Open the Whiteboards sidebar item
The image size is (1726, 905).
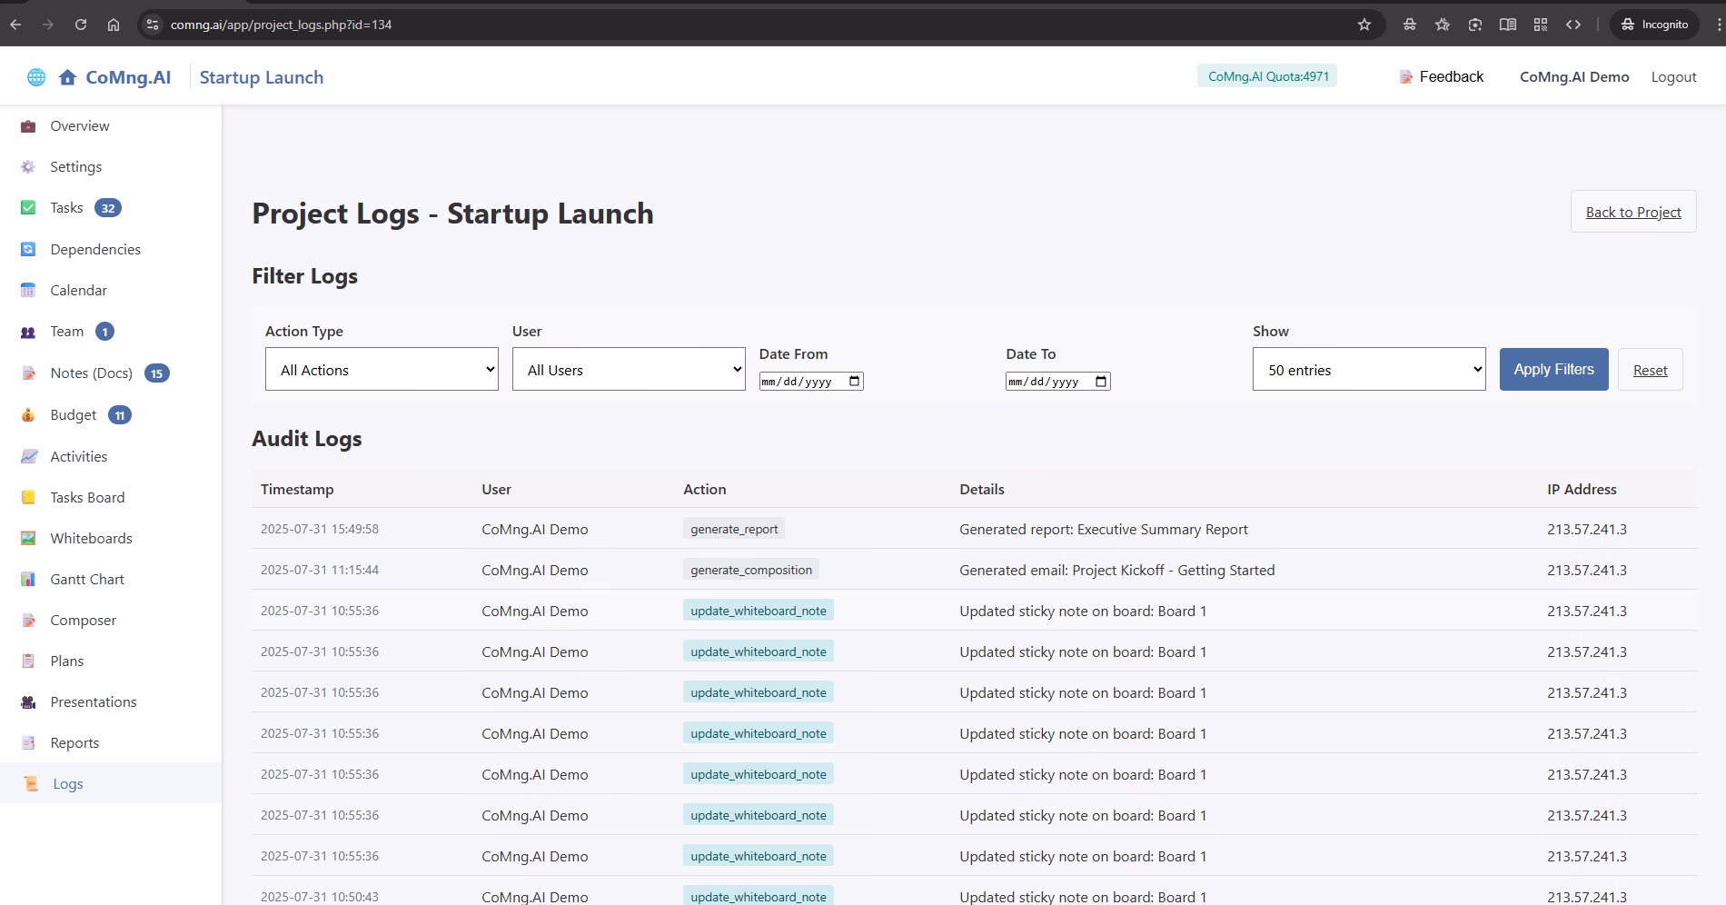[91, 539]
